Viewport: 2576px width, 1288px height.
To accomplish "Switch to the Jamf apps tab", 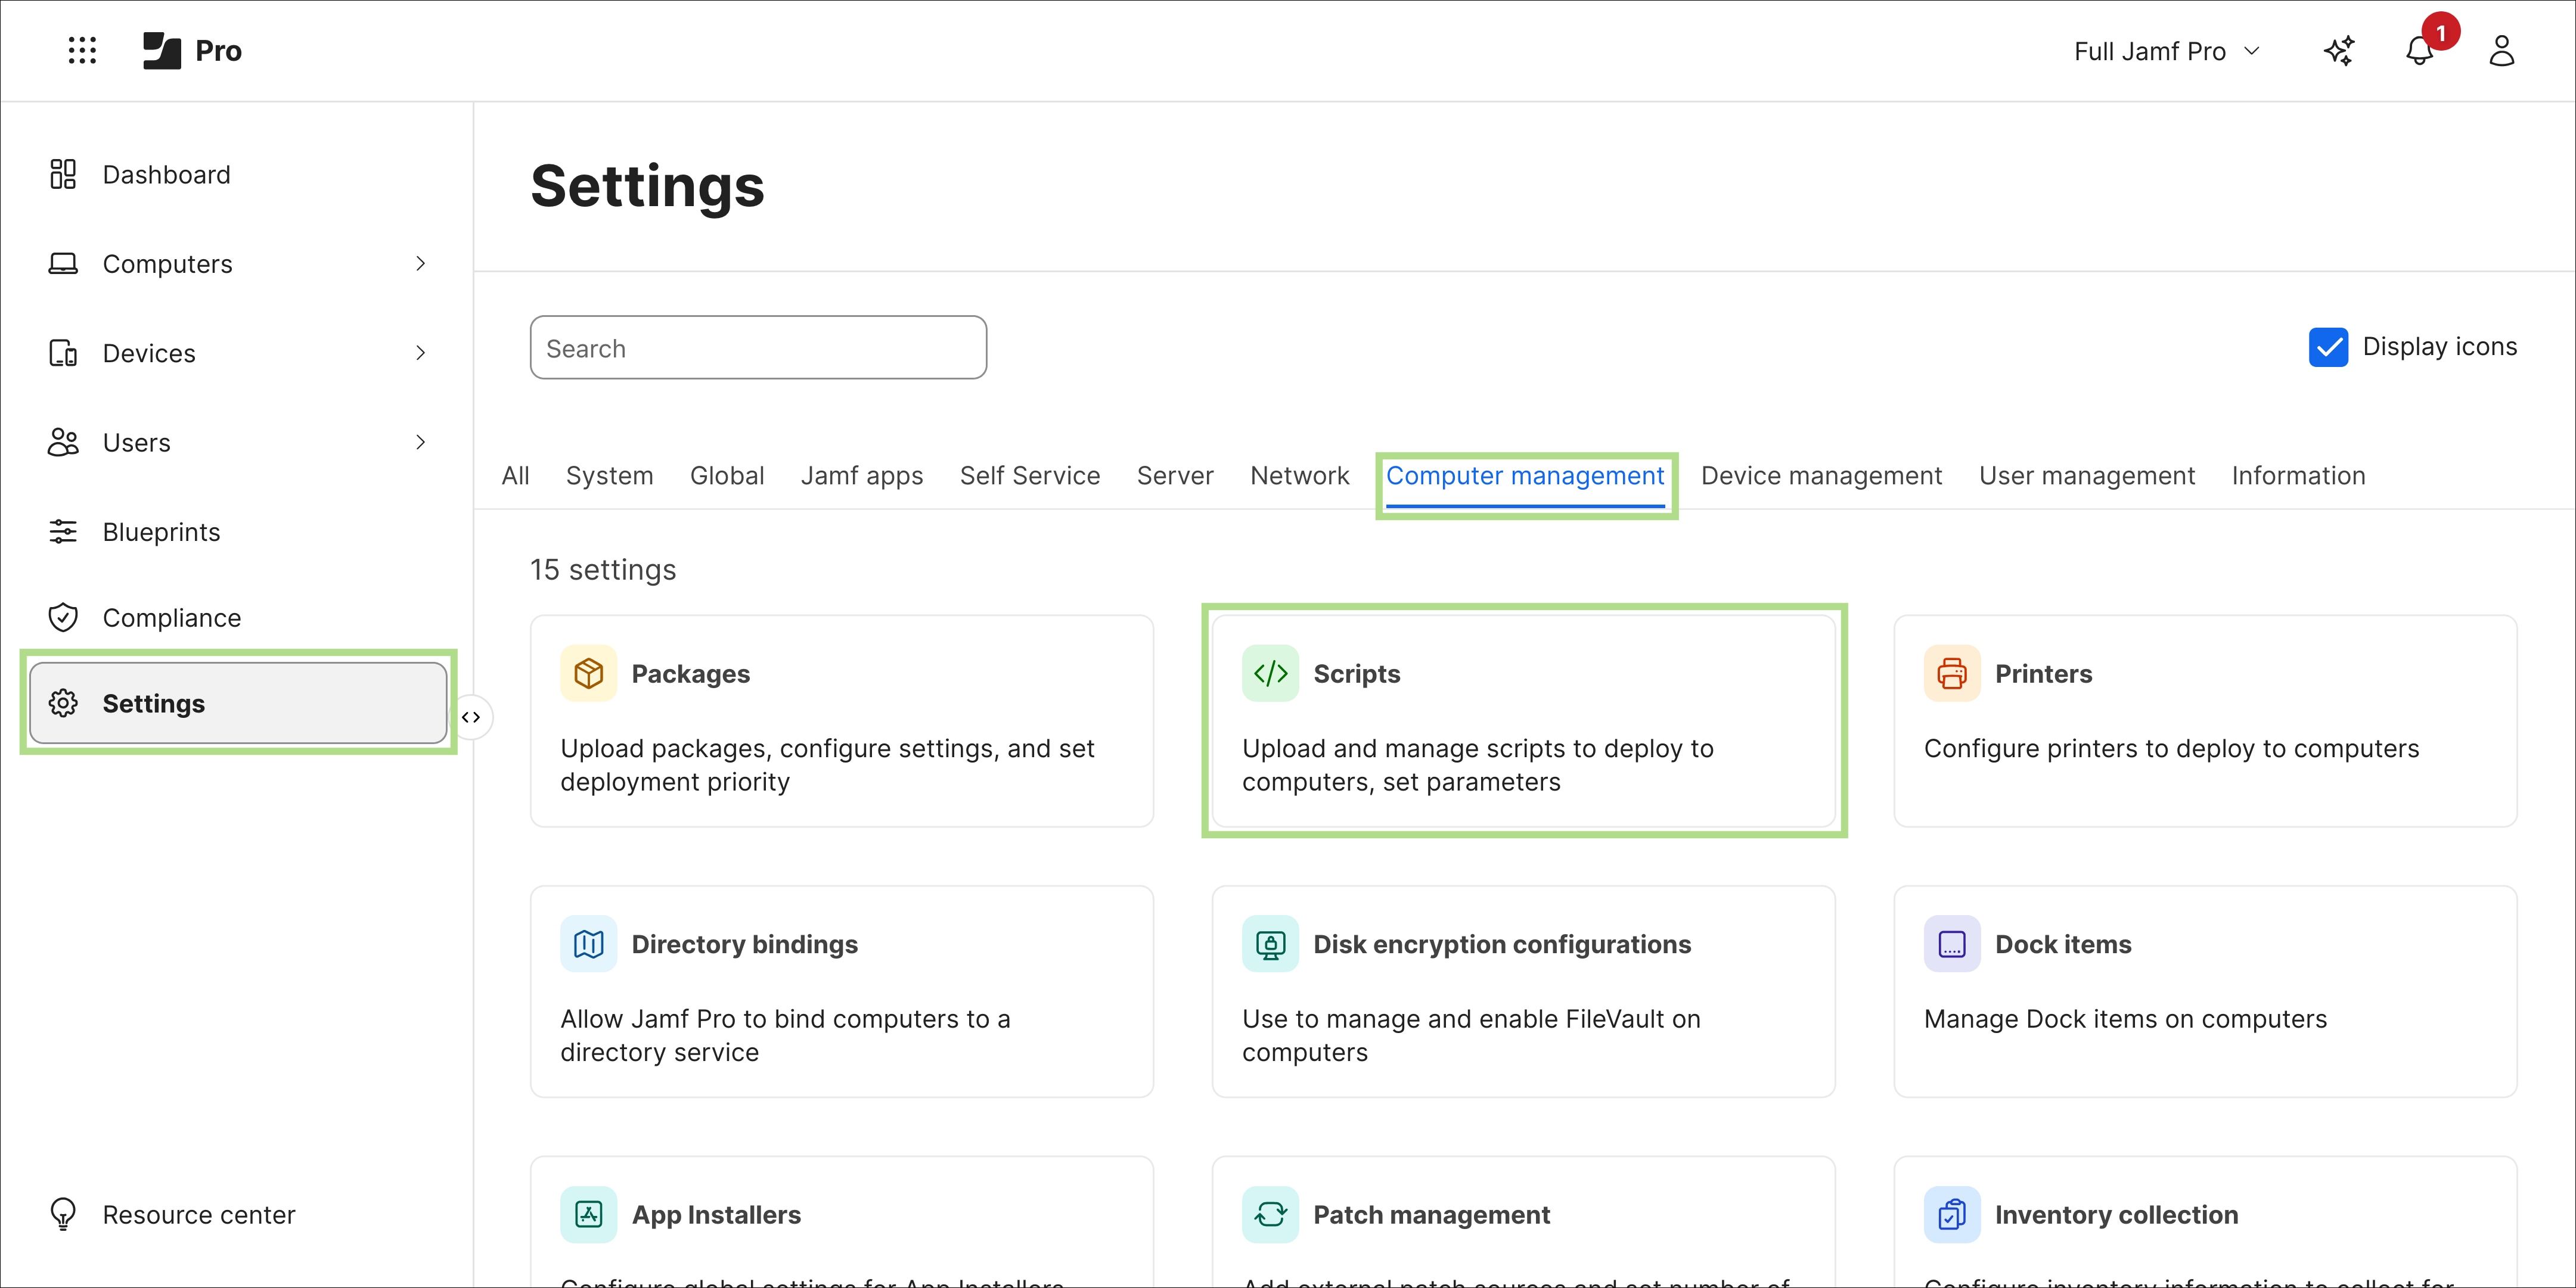I will click(x=862, y=475).
